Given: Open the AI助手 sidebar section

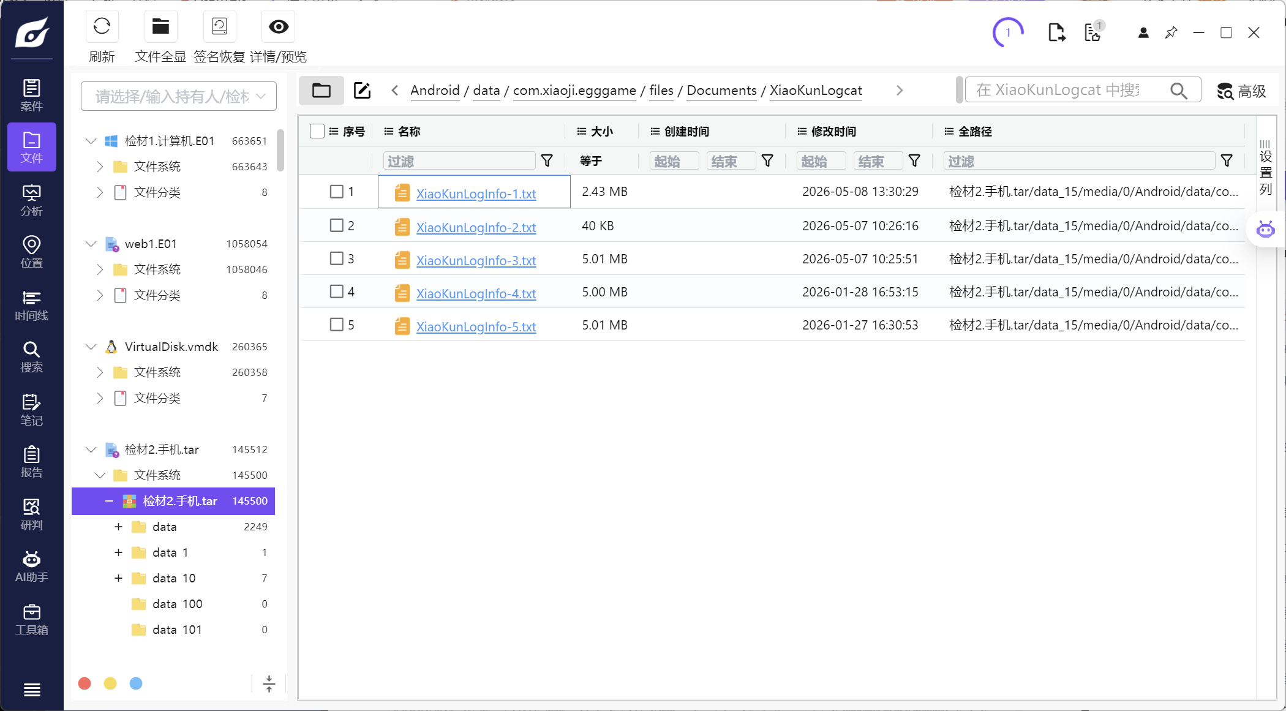Looking at the screenshot, I should point(32,566).
